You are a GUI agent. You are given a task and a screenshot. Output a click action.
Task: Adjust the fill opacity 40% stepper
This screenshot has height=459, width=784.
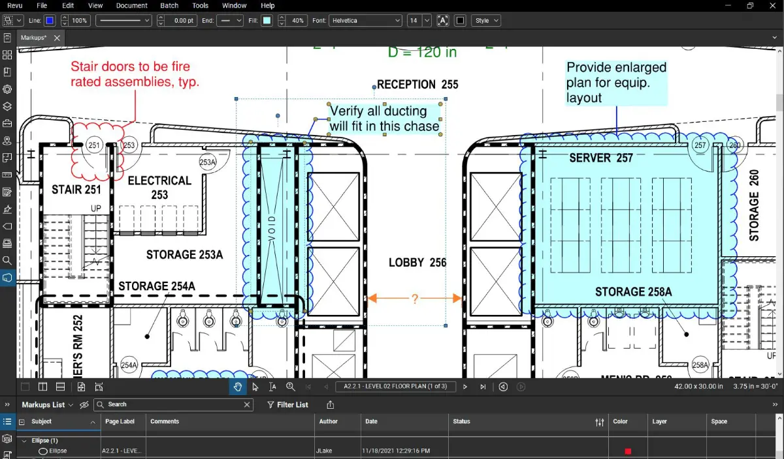coord(282,21)
